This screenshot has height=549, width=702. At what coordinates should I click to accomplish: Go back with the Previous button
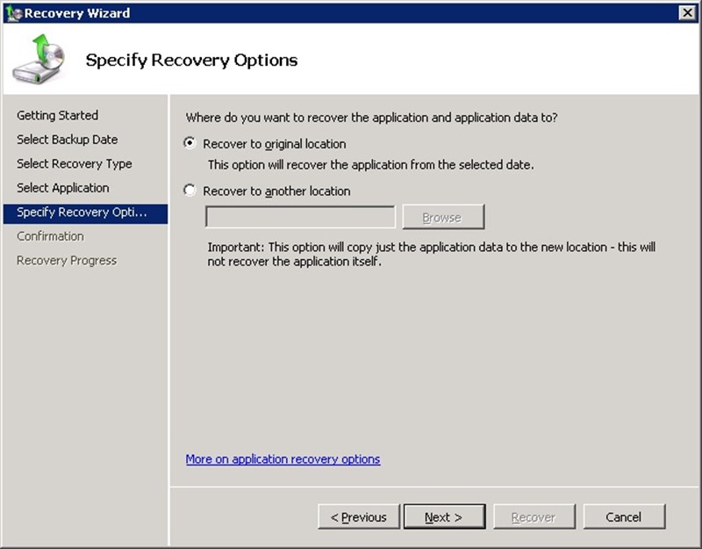click(358, 517)
